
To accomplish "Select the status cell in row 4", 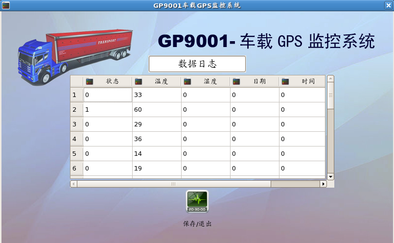I will (x=108, y=139).
